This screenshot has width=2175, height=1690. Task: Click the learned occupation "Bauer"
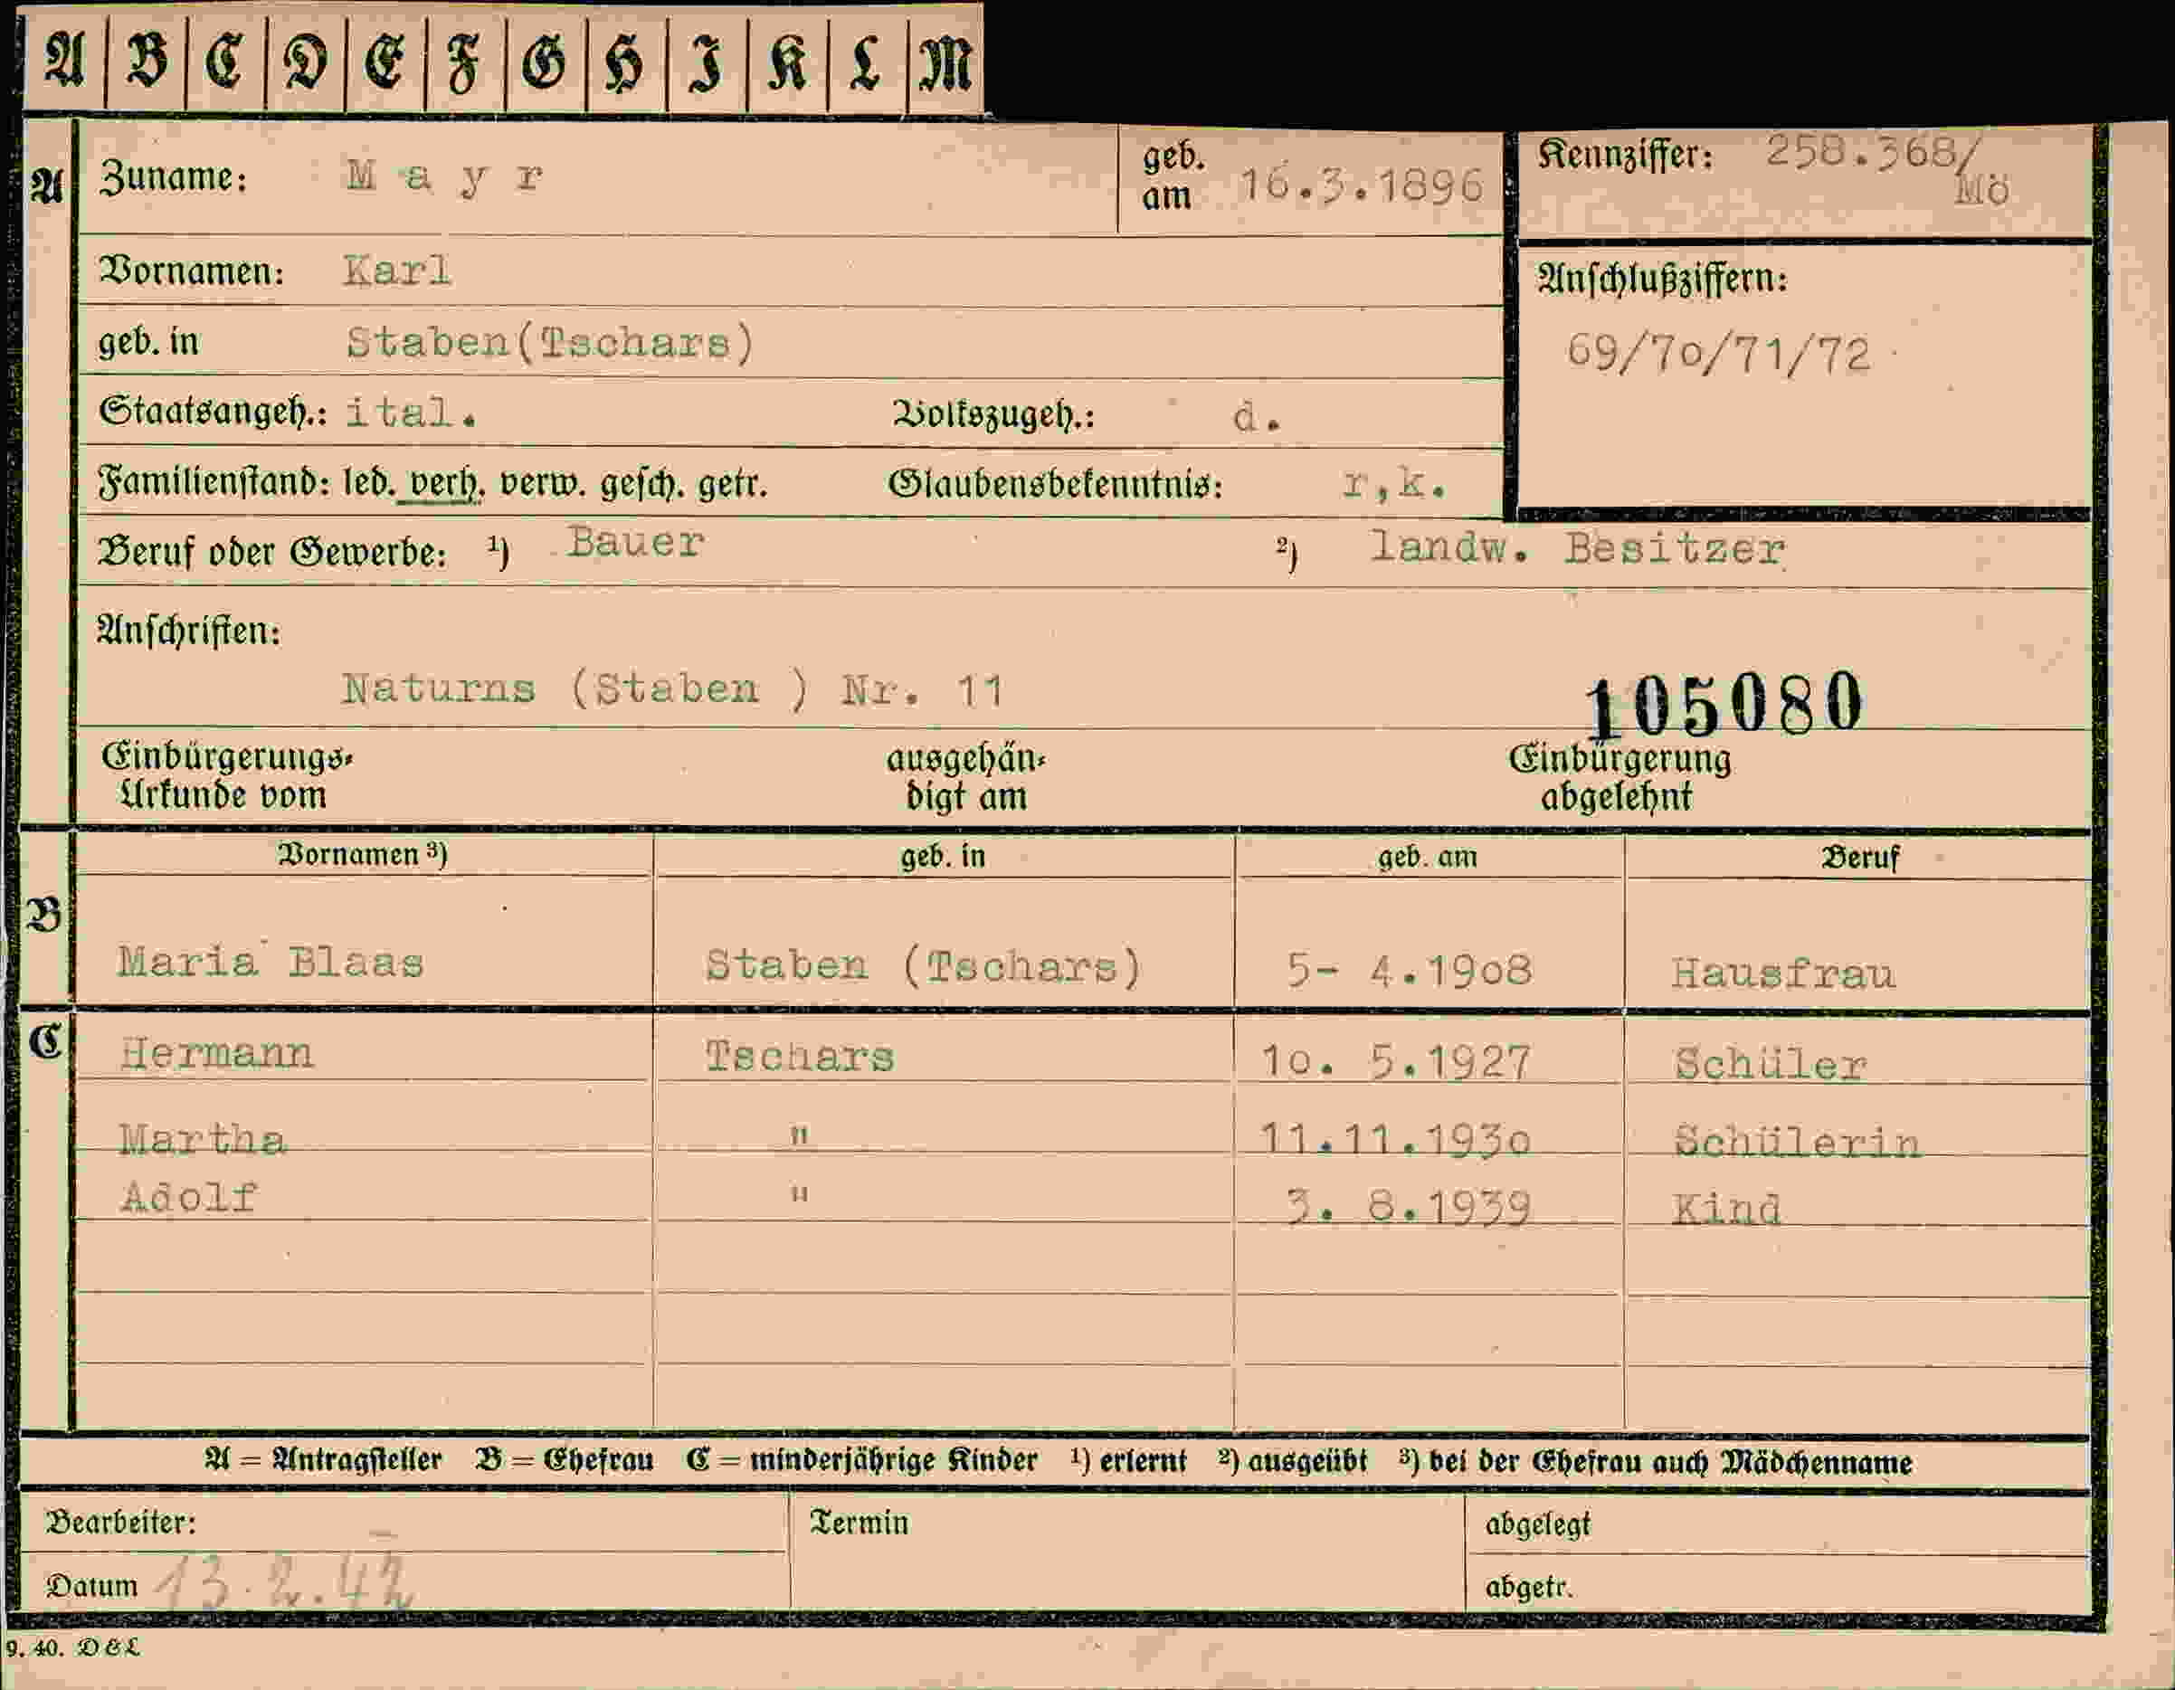click(x=635, y=543)
